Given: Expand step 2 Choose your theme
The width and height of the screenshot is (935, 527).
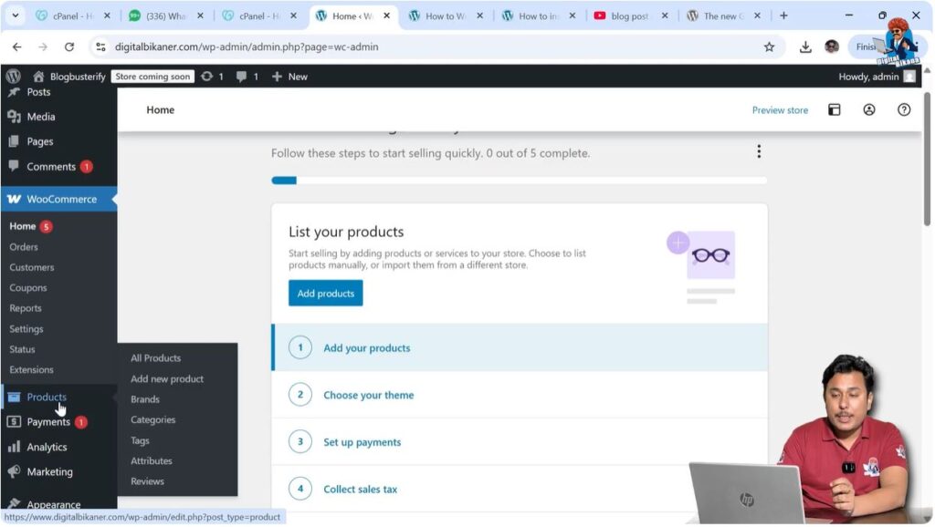Looking at the screenshot, I should [x=368, y=395].
